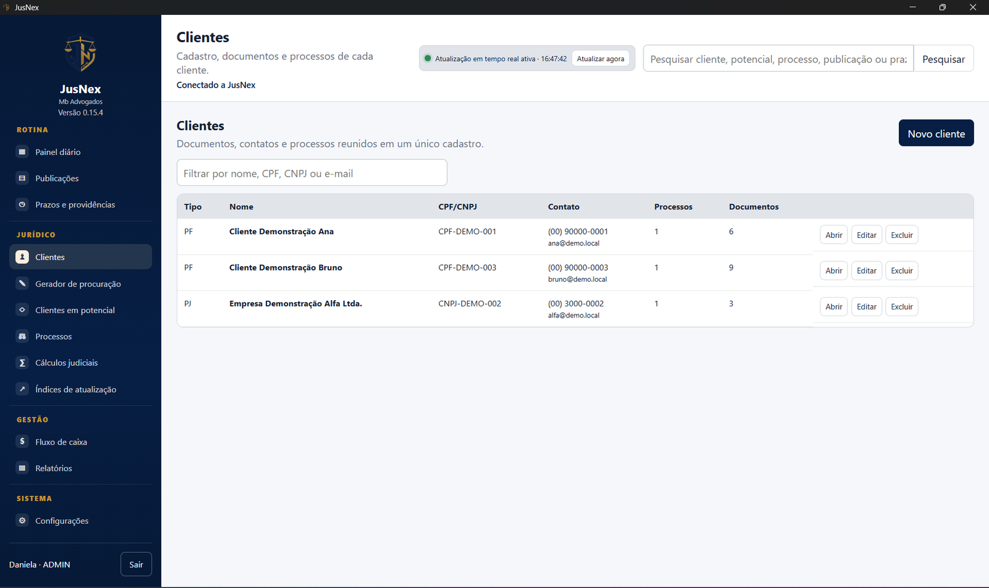This screenshot has height=588, width=989.
Task: Click Editar for Cliente Demonstração Bruno
Action: pos(867,271)
